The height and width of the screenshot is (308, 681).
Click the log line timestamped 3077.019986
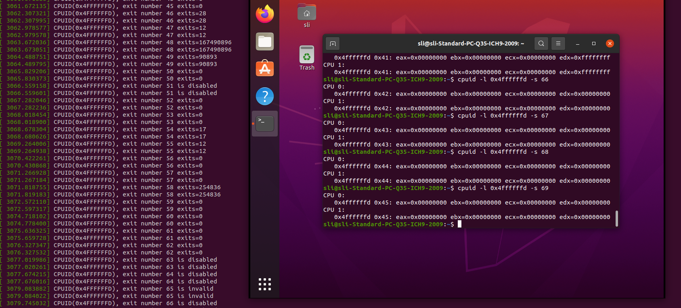109,260
